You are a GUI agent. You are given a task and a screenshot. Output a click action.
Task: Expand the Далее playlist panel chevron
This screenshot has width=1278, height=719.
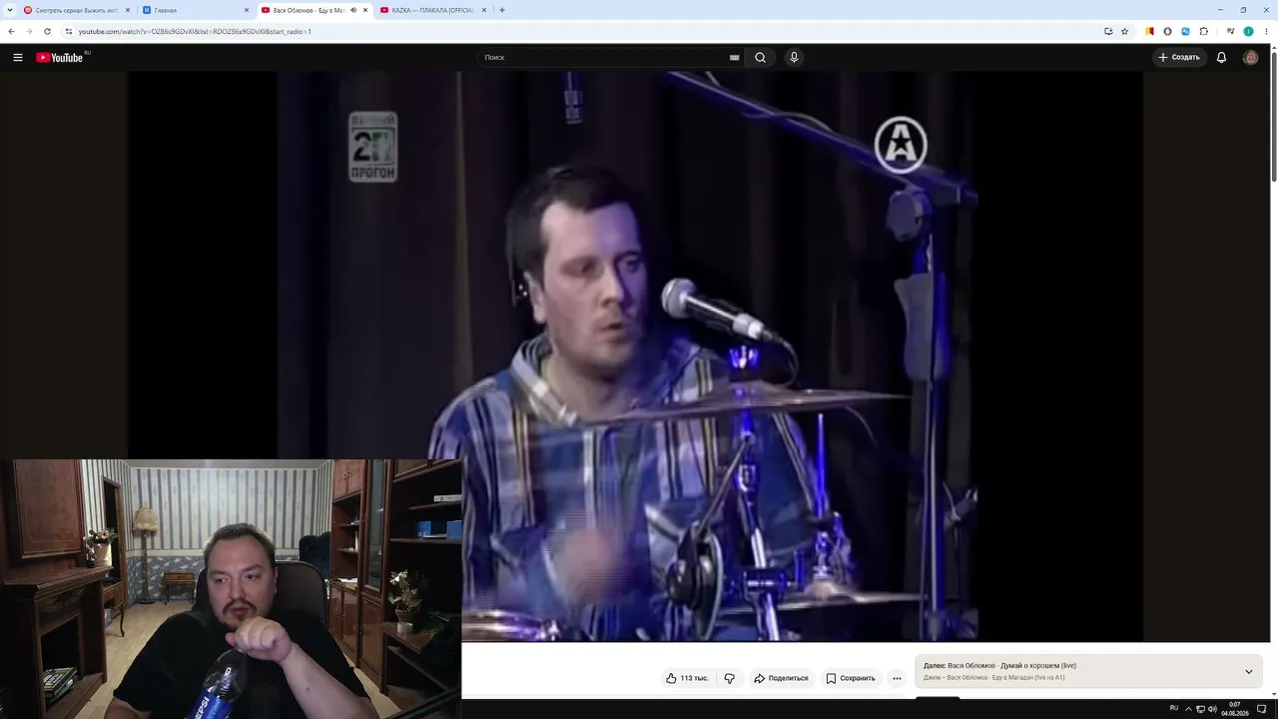pyautogui.click(x=1248, y=671)
